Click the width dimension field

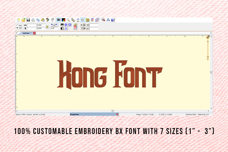(x=32, y=25)
